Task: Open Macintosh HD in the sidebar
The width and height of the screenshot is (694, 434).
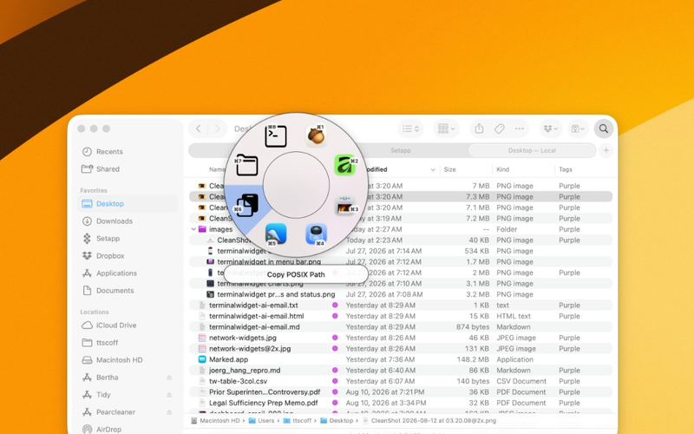Action: point(128,360)
